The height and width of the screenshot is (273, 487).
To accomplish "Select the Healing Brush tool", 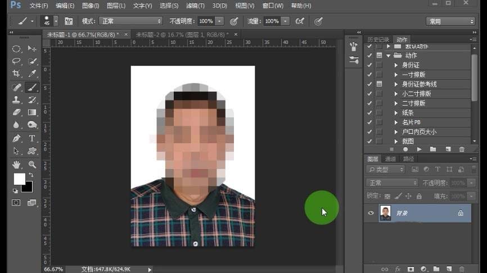I will pyautogui.click(x=16, y=87).
